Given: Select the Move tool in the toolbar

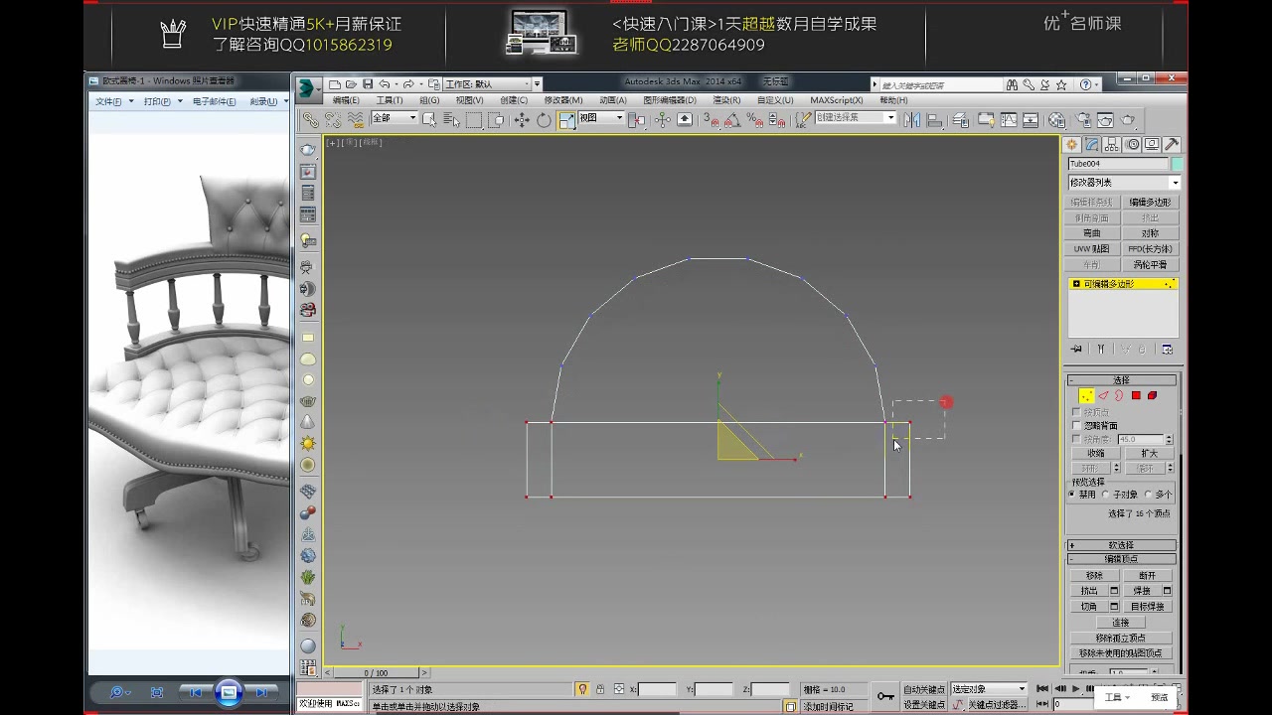Looking at the screenshot, I should coord(520,119).
